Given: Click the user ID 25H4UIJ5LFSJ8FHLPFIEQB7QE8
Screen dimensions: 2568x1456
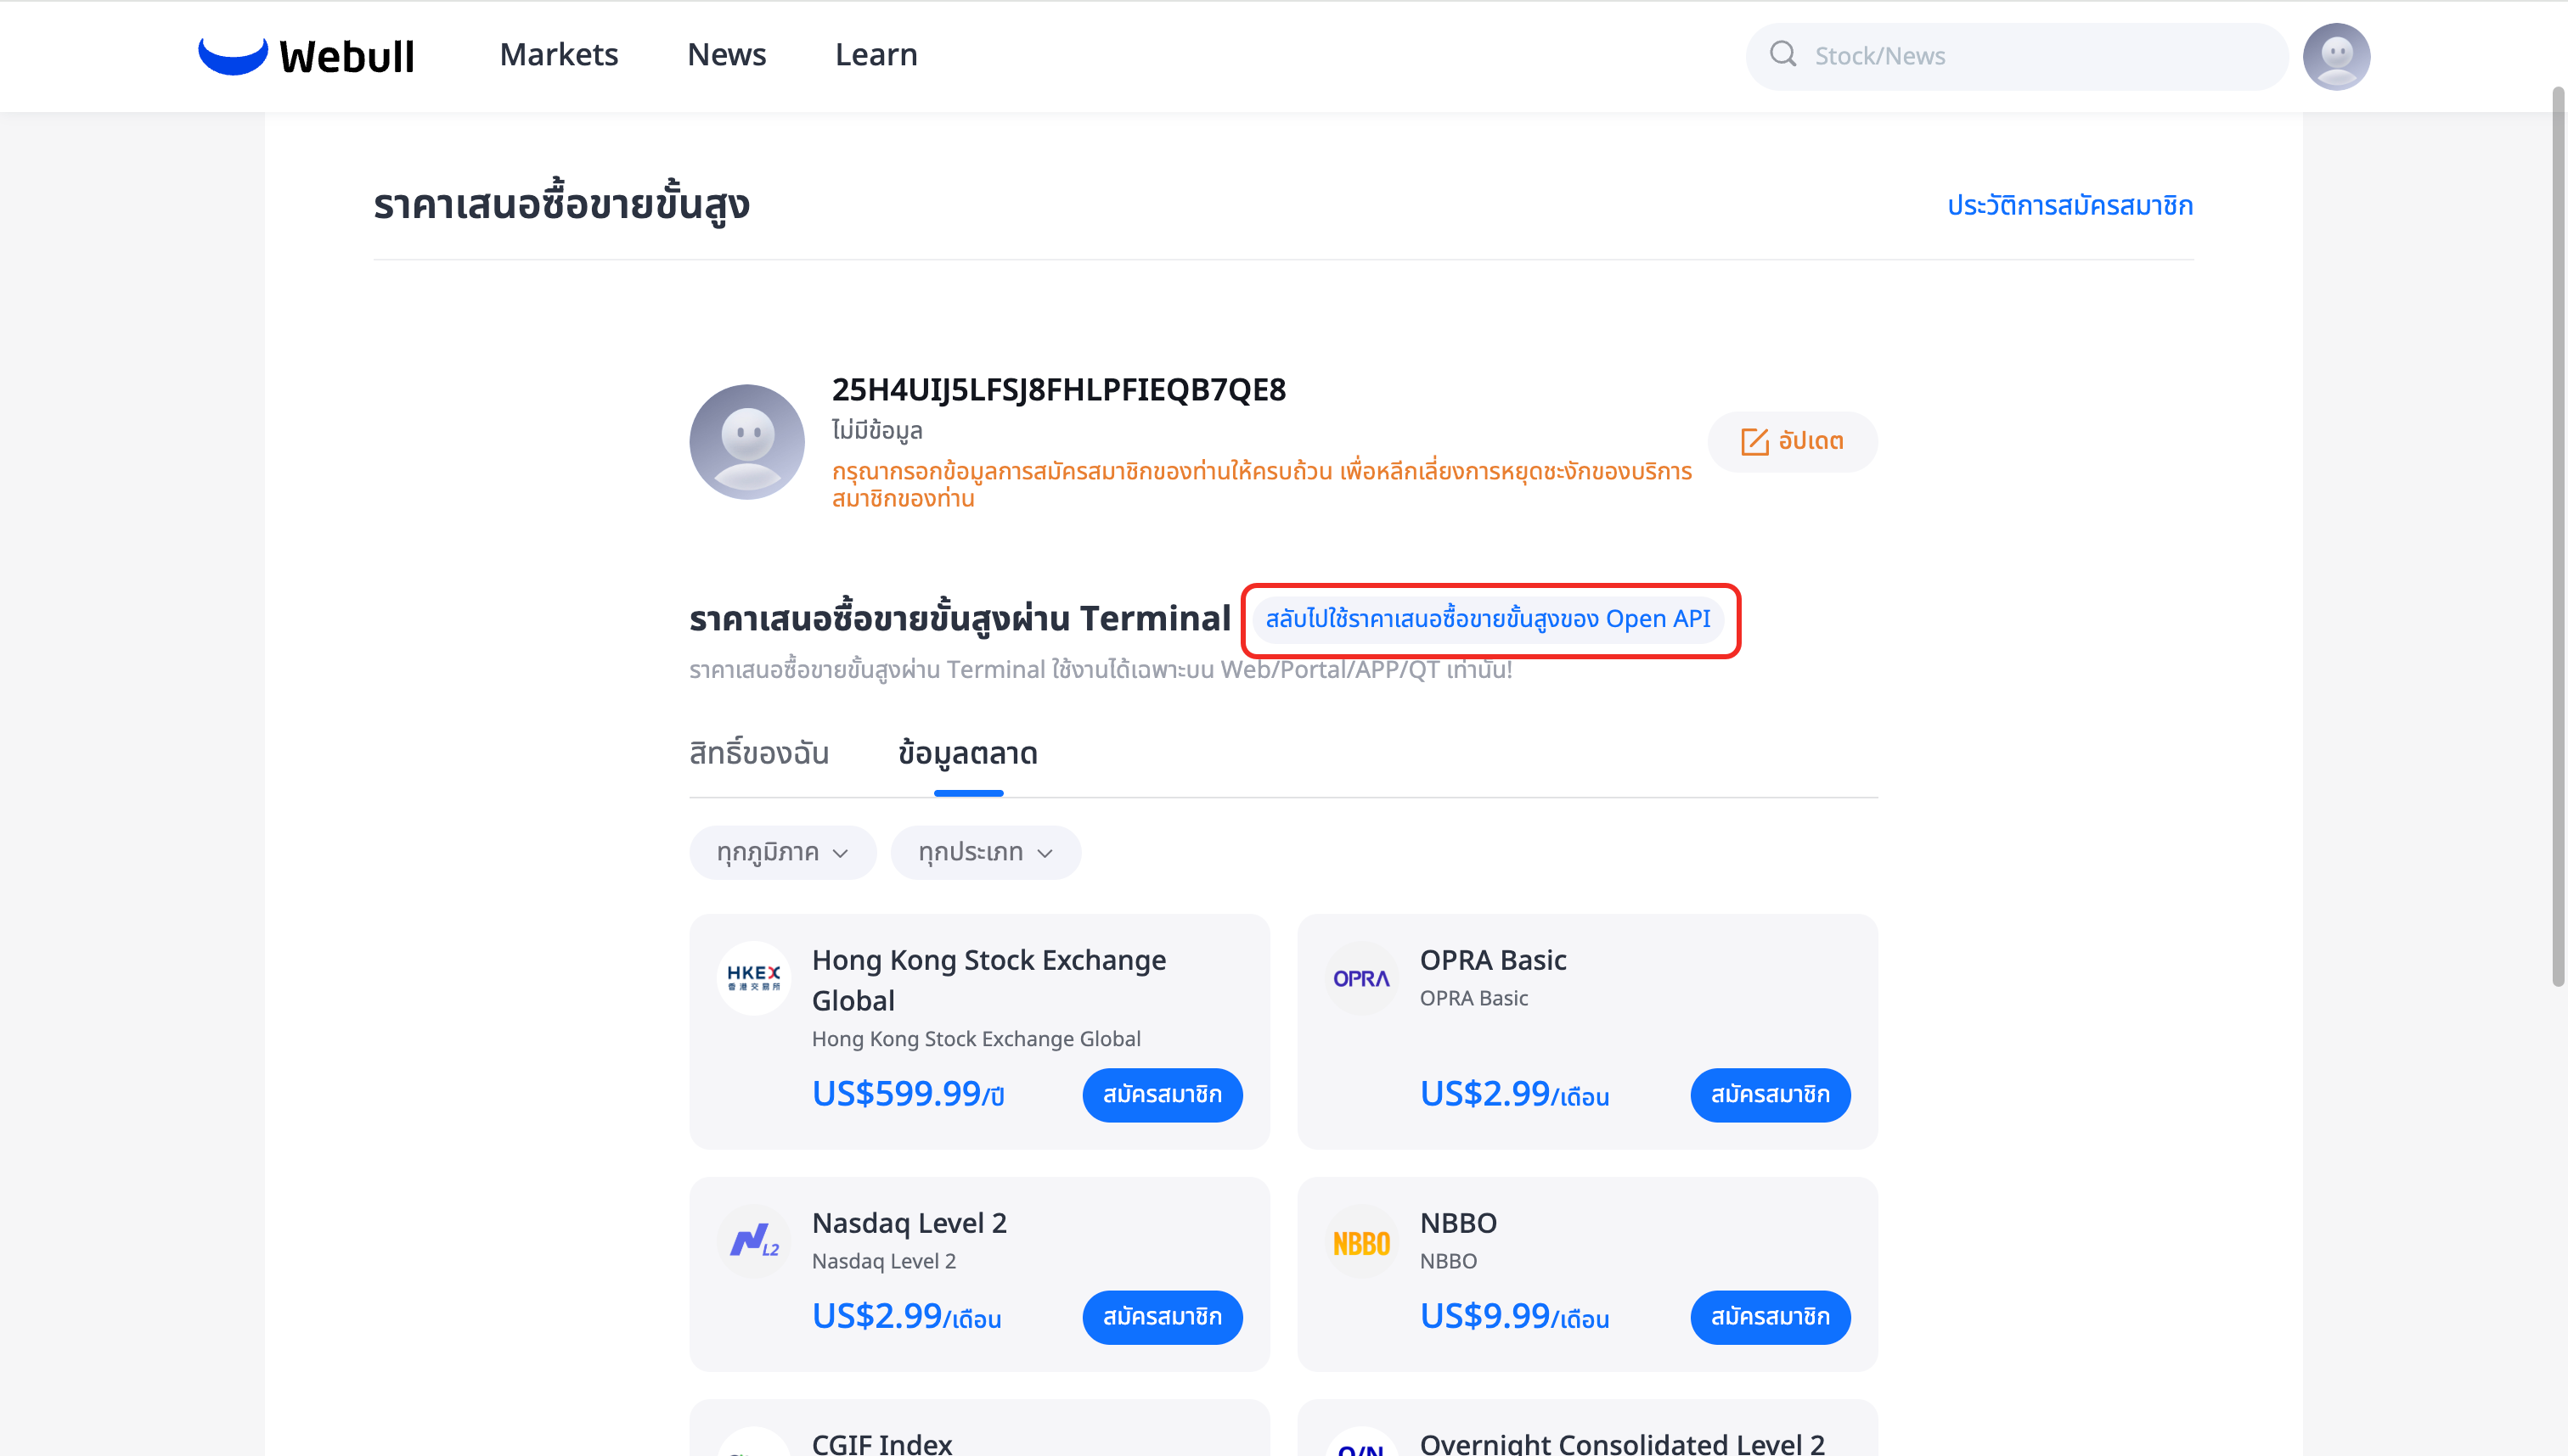Looking at the screenshot, I should [1059, 390].
